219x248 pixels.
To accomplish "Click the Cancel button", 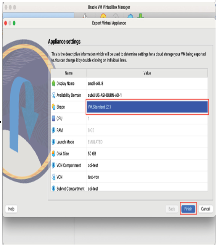I will click(206, 209).
